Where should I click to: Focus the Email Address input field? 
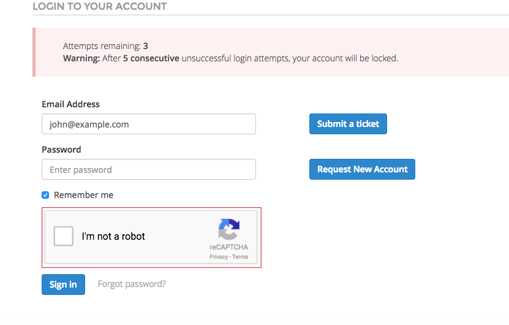pyautogui.click(x=149, y=124)
